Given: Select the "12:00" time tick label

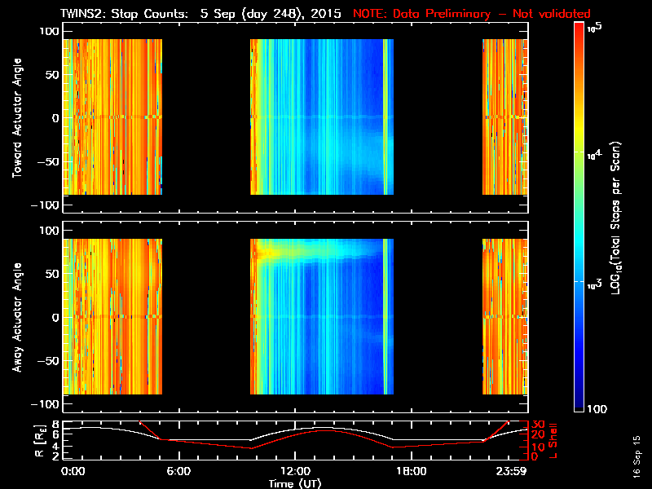Looking at the screenshot, I should pyautogui.click(x=295, y=472).
